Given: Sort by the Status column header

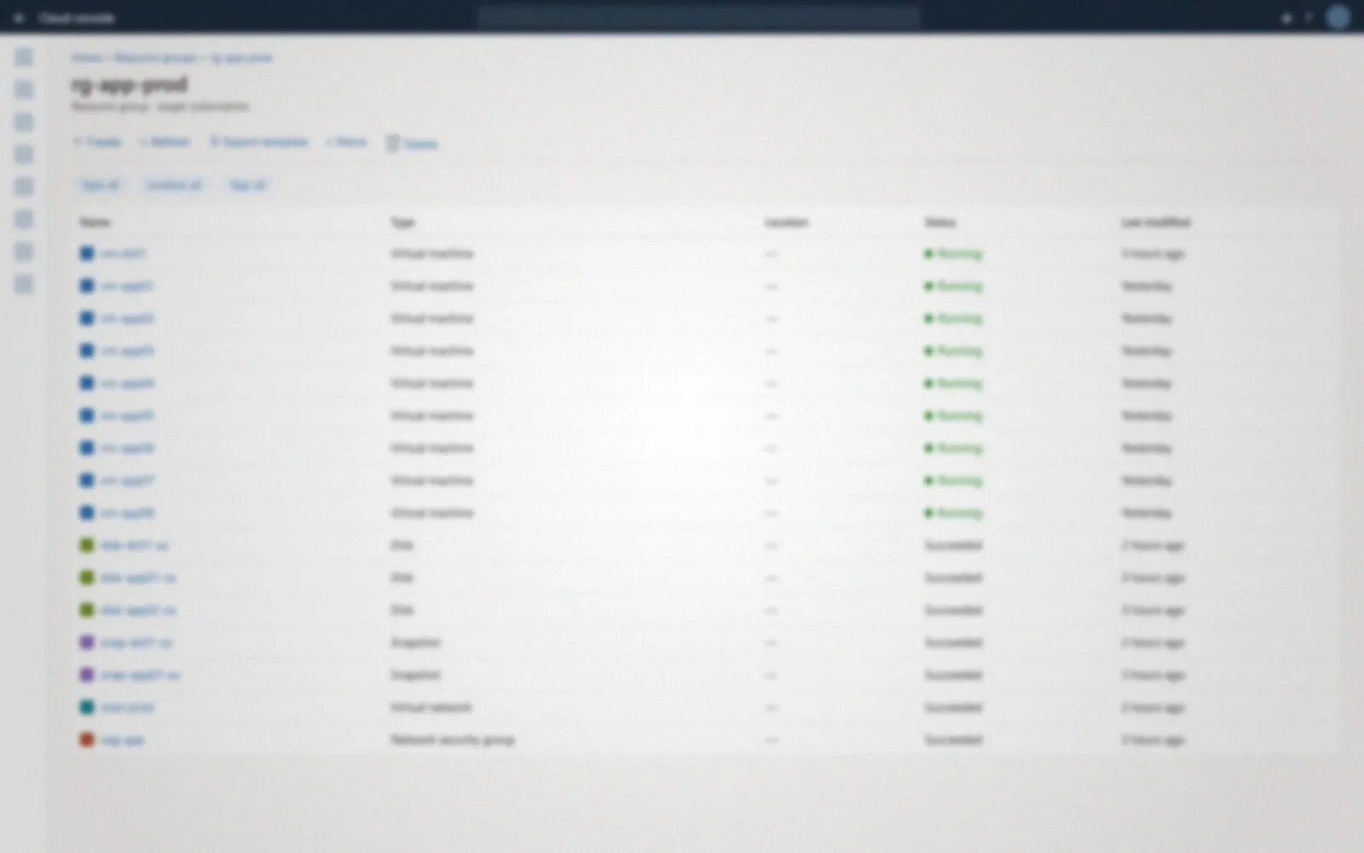Looking at the screenshot, I should [x=940, y=223].
